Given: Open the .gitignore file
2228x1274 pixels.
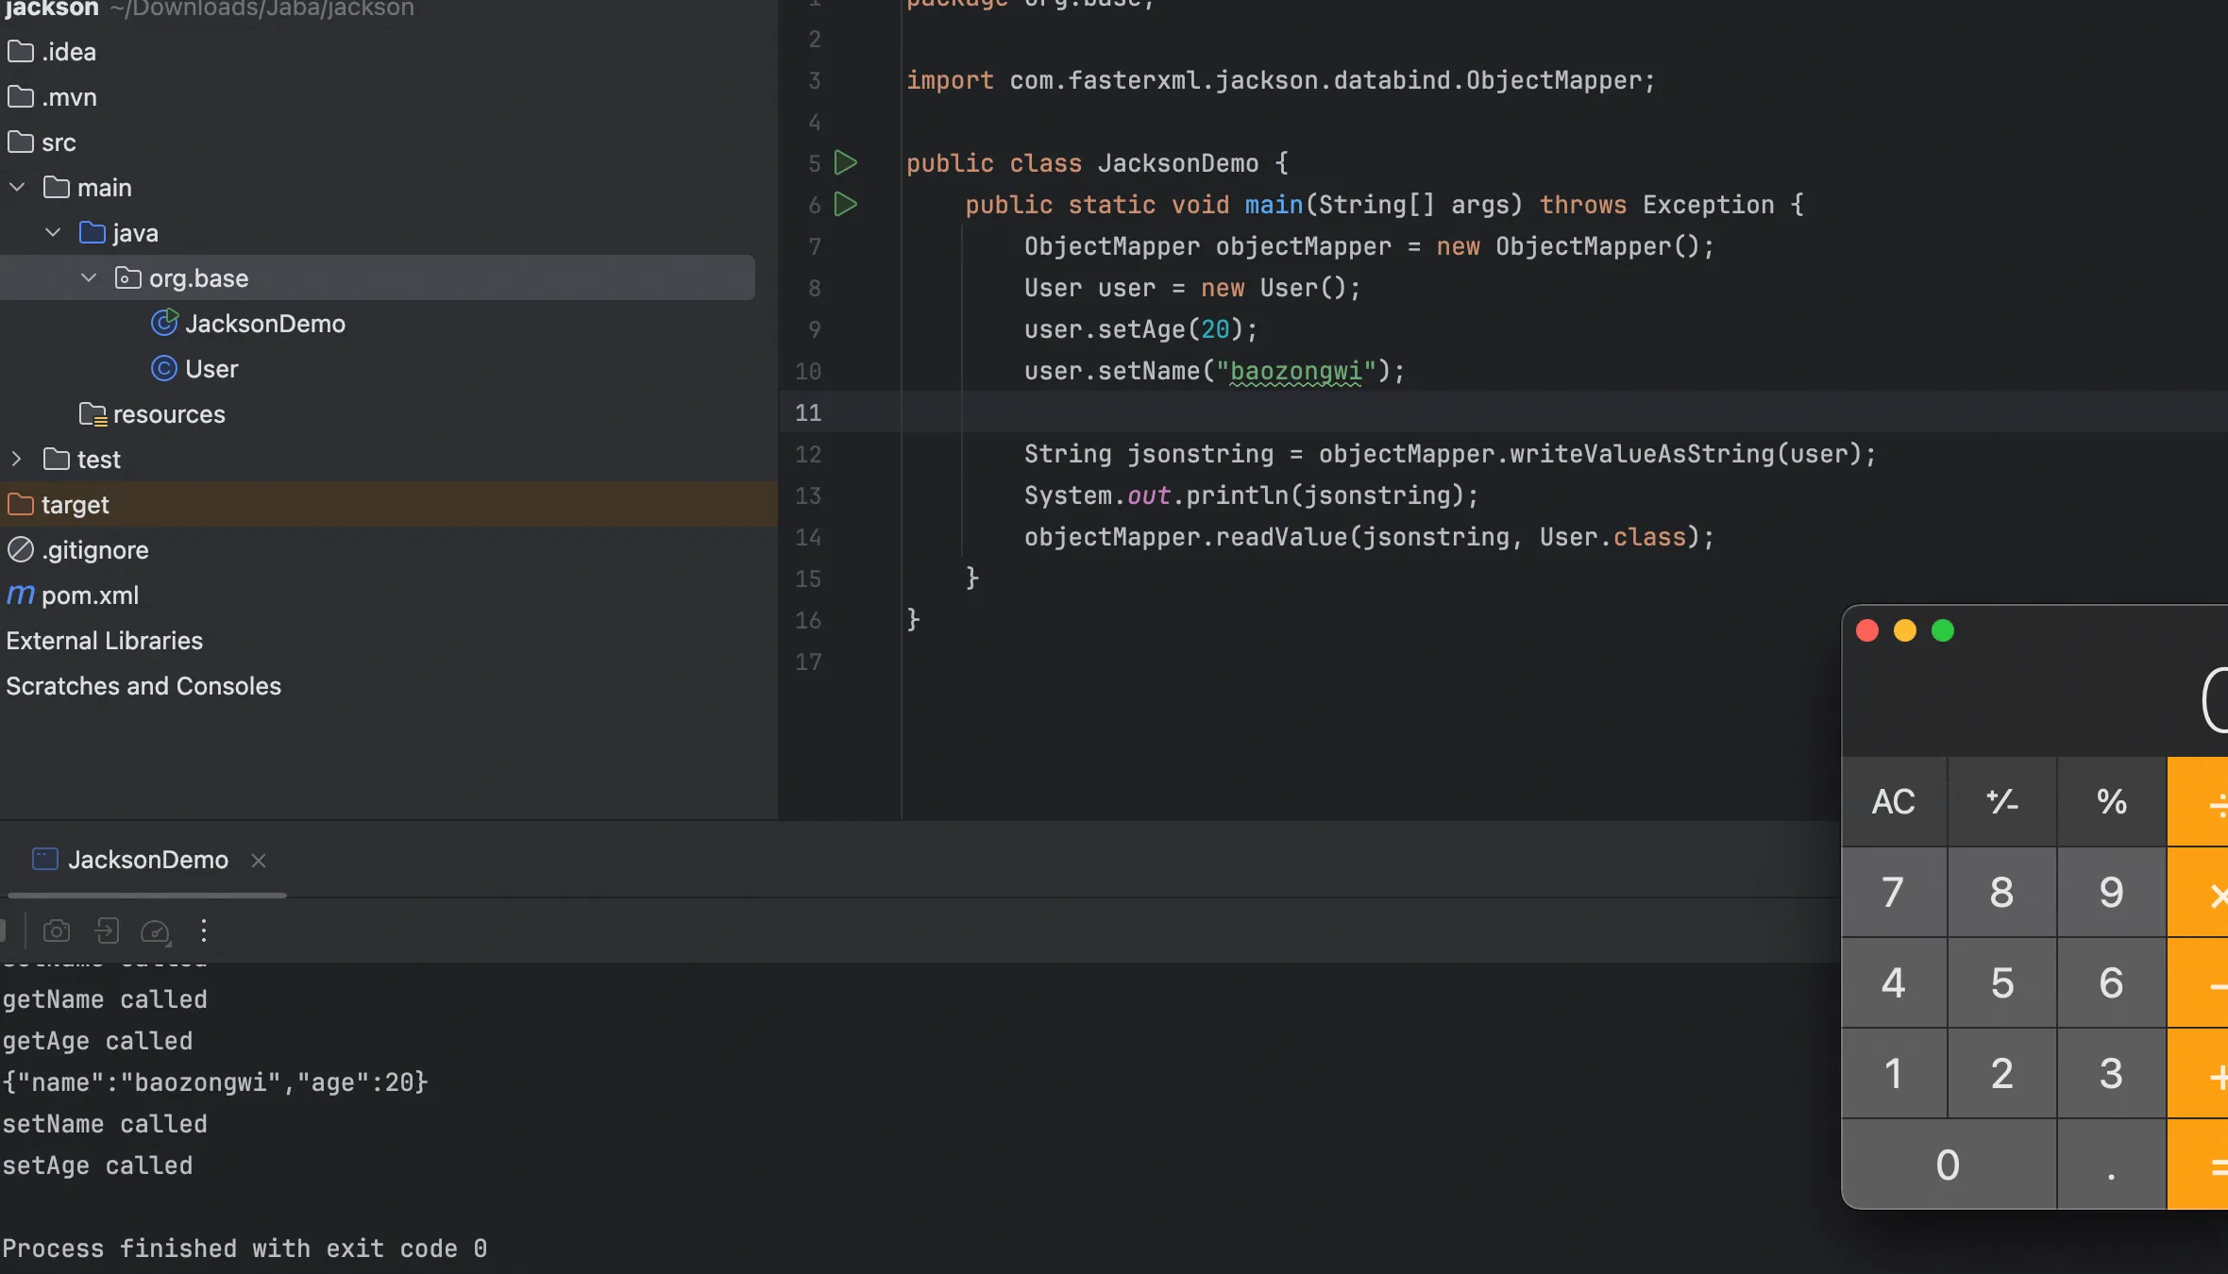Looking at the screenshot, I should (94, 550).
